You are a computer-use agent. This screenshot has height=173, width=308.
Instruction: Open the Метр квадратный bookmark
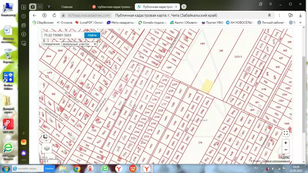pyautogui.click(x=121, y=23)
